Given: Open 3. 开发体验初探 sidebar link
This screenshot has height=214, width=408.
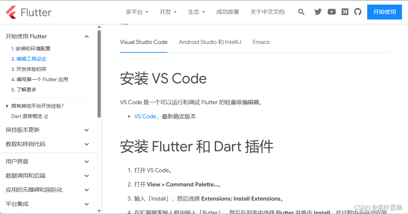Looking at the screenshot, I should point(29,69).
